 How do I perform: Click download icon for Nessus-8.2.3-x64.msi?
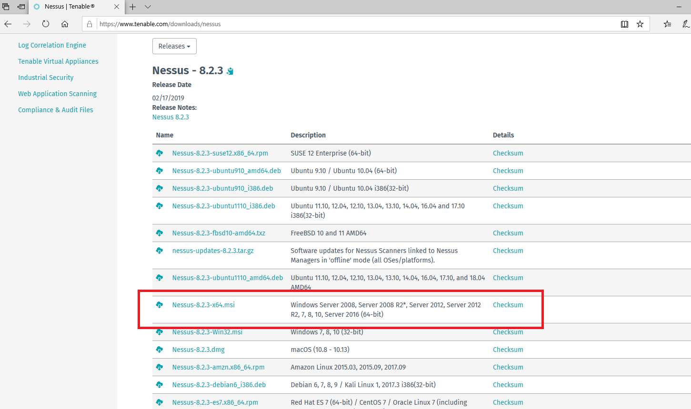pos(160,305)
